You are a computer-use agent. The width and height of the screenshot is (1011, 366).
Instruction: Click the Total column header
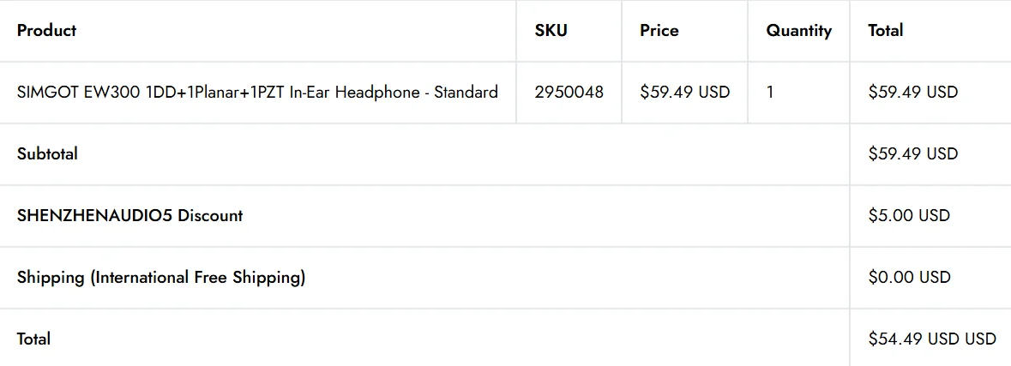885,31
